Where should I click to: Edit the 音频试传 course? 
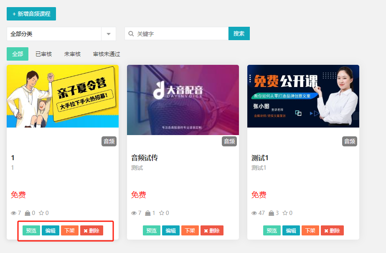[171, 230]
